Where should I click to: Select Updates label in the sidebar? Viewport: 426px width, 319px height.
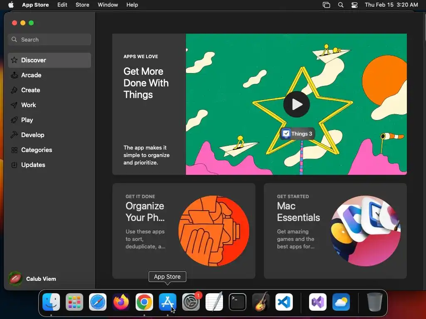pyautogui.click(x=33, y=164)
